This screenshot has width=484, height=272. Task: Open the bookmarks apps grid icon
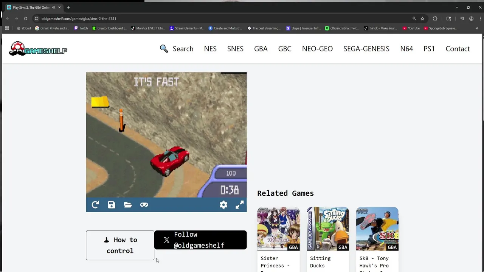[x=7, y=28]
